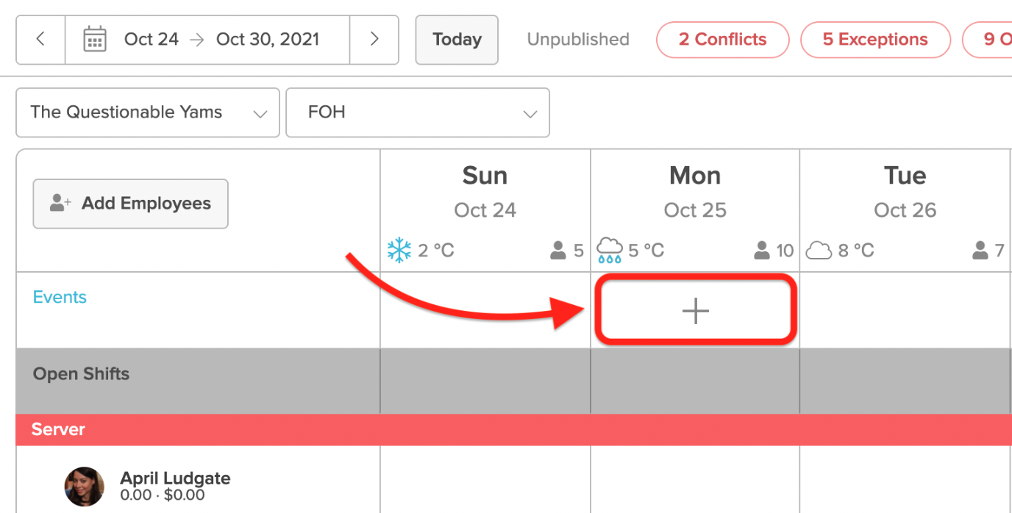Open the calendar date picker icon
1012x513 pixels.
(95, 40)
